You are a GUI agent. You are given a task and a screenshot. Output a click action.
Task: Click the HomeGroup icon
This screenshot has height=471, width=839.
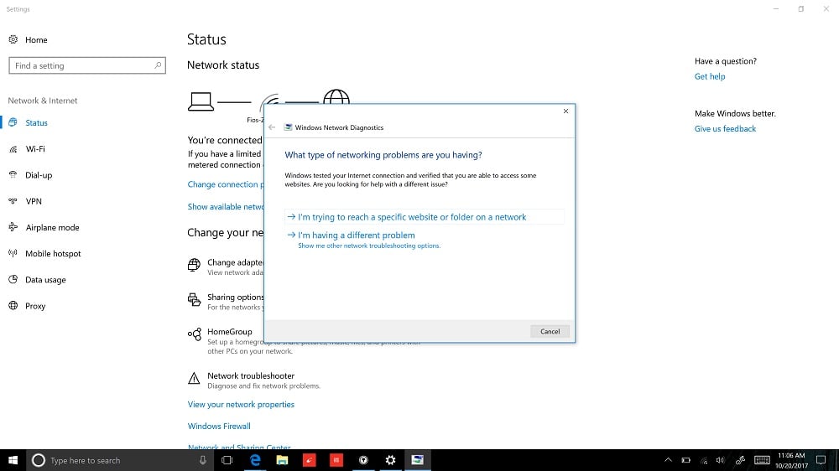[x=195, y=334]
